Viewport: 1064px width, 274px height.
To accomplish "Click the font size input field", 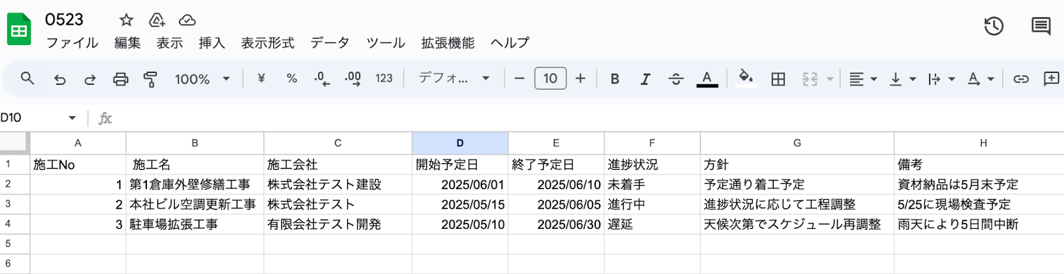I will click(550, 78).
